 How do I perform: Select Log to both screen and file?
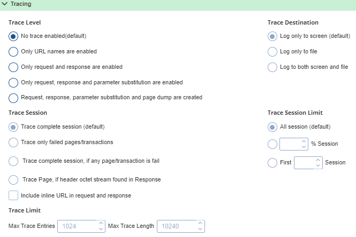pyautogui.click(x=272, y=67)
